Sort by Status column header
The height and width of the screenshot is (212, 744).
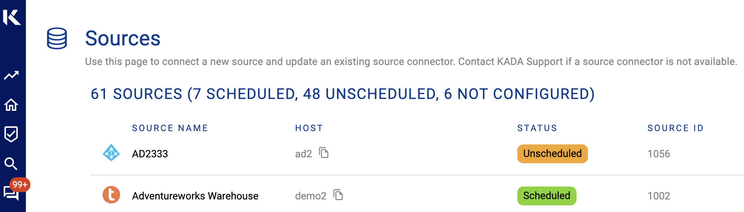(537, 128)
